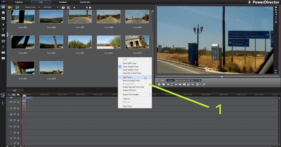The width and height of the screenshot is (281, 147).
Task: Click the preview seek bar handle
Action: [222, 77]
